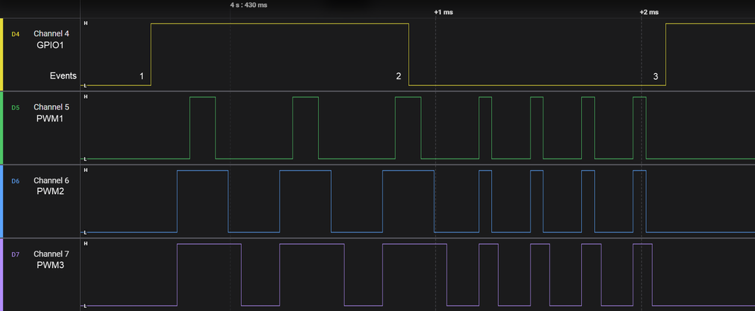
Task: Select the Channel 7 label
Action: tap(51, 254)
